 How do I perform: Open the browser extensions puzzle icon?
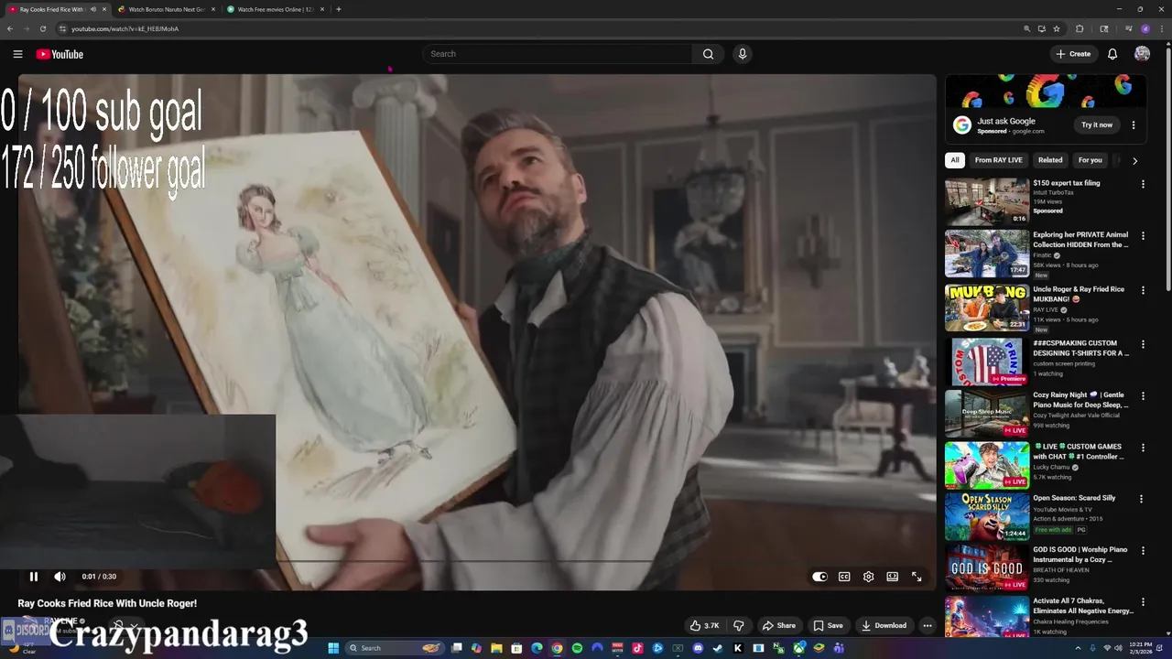pyautogui.click(x=1079, y=28)
